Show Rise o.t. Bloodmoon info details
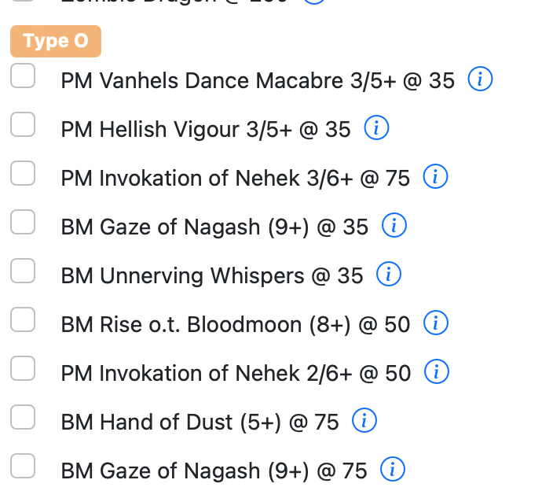This screenshot has height=502, width=542. (436, 323)
